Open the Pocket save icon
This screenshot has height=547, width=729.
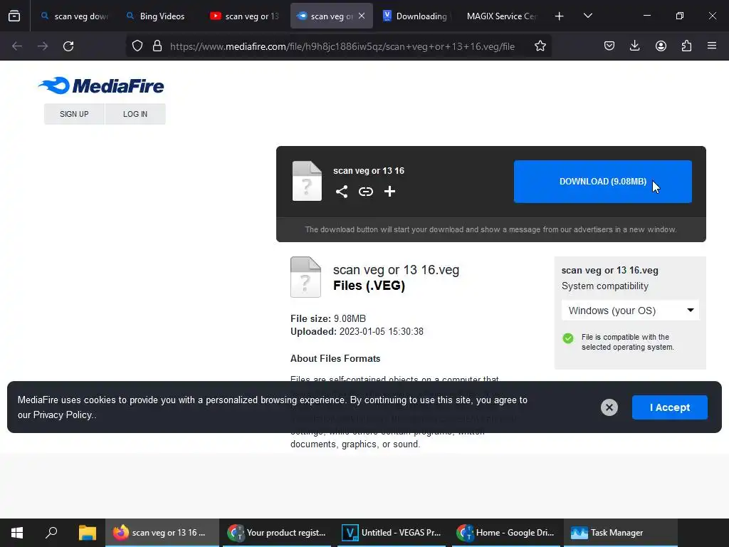tap(609, 46)
